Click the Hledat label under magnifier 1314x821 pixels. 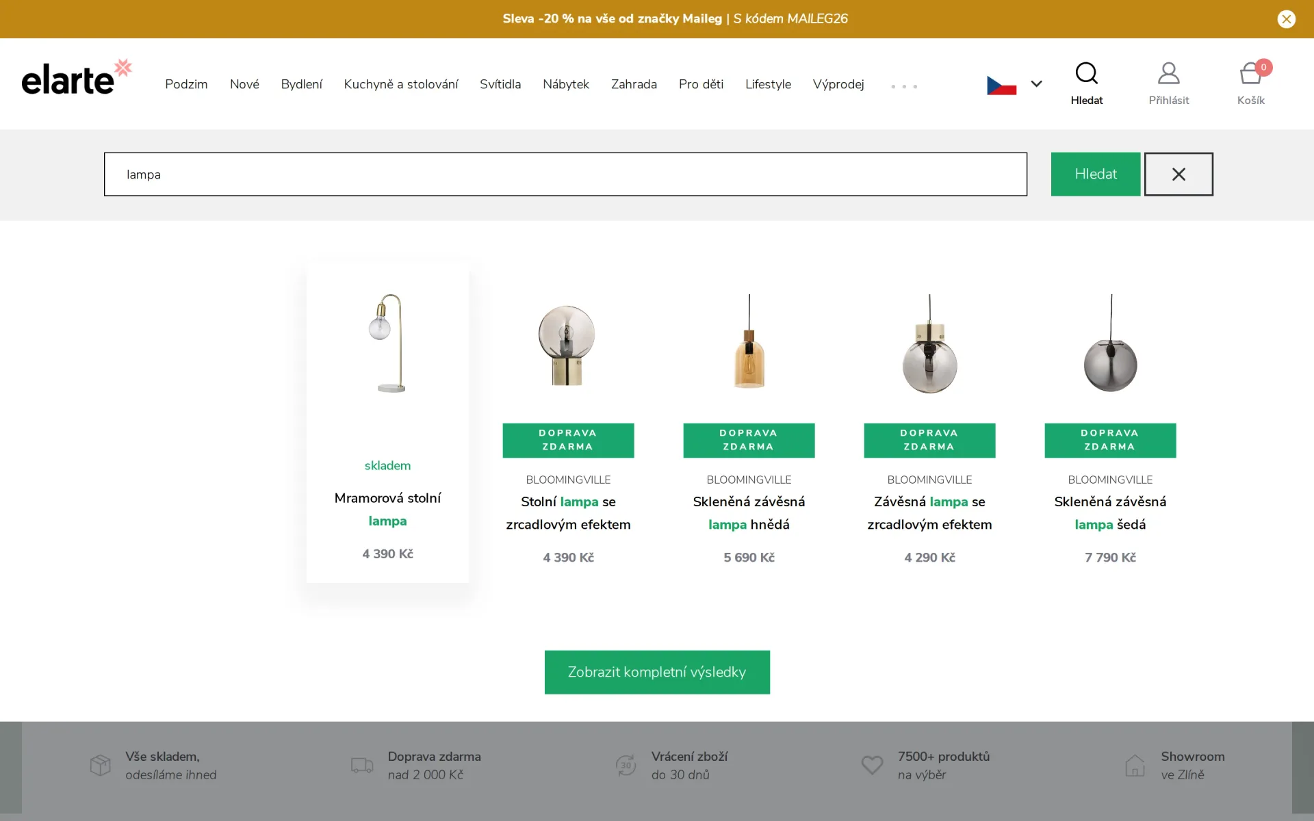(1086, 100)
